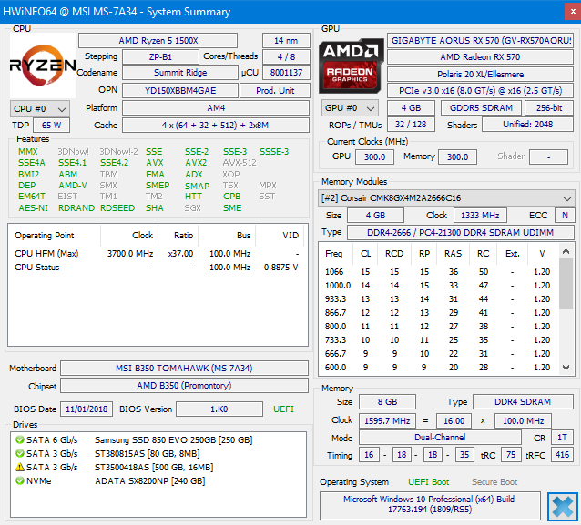The height and width of the screenshot is (525, 581).
Task: Click the 4 / 8 cores/threads field
Action: pos(286,57)
